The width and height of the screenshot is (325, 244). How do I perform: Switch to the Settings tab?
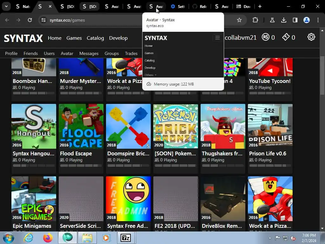pos(178,6)
